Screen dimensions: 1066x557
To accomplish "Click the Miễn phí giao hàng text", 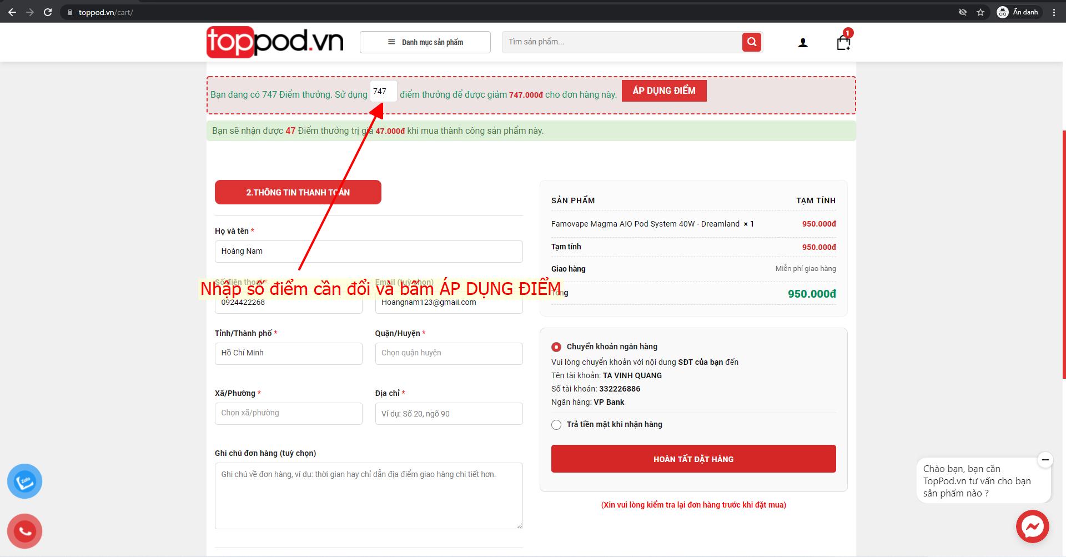I will (806, 269).
